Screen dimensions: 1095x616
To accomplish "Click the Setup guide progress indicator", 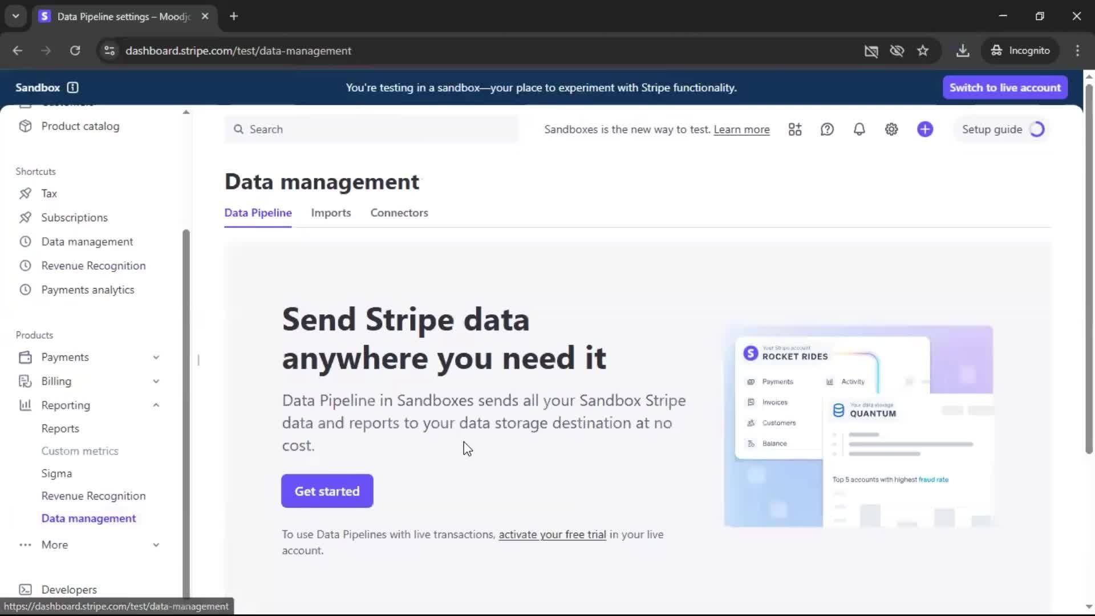I will pyautogui.click(x=1037, y=129).
